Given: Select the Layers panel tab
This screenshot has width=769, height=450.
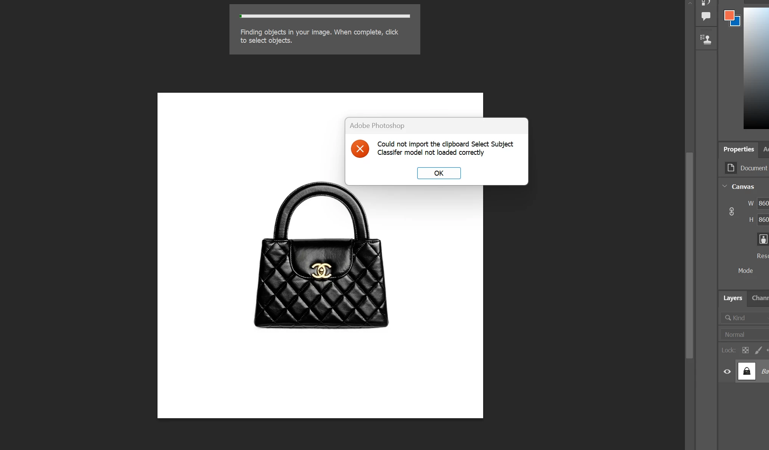Looking at the screenshot, I should pyautogui.click(x=733, y=298).
